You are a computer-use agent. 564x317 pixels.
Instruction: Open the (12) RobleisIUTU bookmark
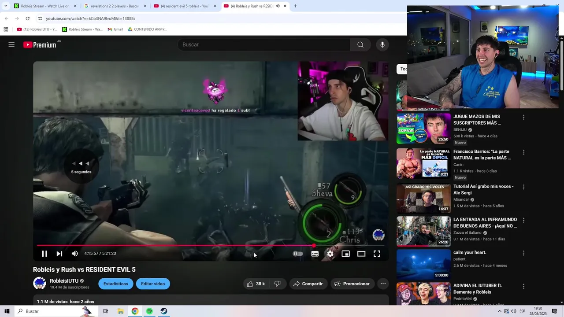[37, 29]
